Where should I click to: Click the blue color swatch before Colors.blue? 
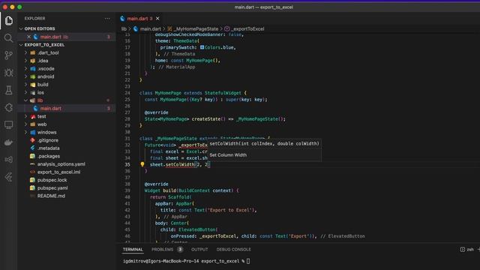[x=202, y=47]
